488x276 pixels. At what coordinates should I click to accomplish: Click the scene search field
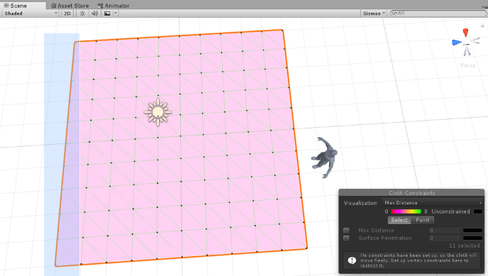438,13
